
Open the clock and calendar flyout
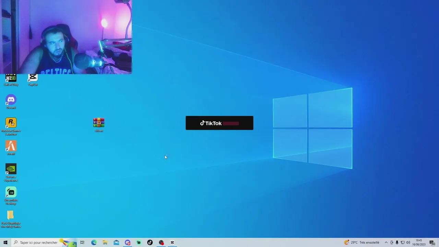tap(419, 243)
